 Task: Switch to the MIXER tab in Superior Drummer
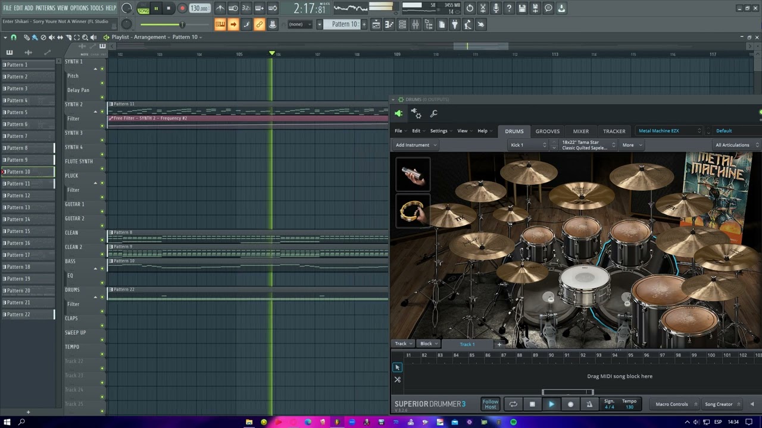581,131
